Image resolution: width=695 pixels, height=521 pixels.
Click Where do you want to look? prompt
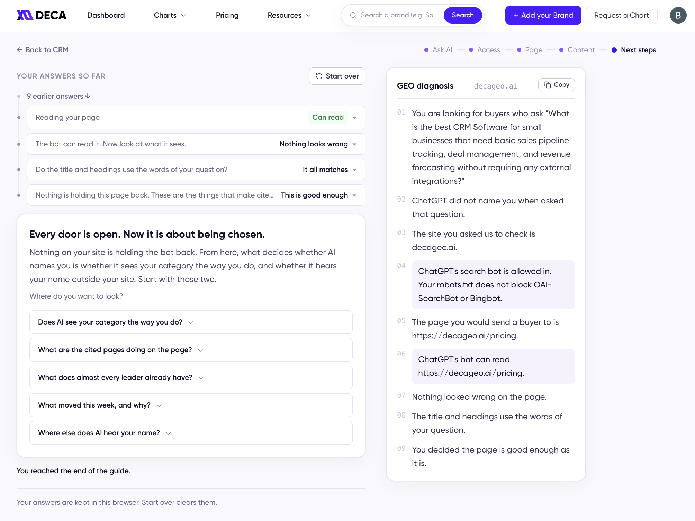point(76,296)
